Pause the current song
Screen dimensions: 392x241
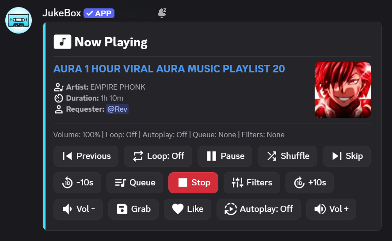[x=225, y=156]
